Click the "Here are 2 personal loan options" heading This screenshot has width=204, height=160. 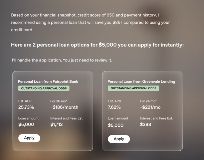point(97,45)
